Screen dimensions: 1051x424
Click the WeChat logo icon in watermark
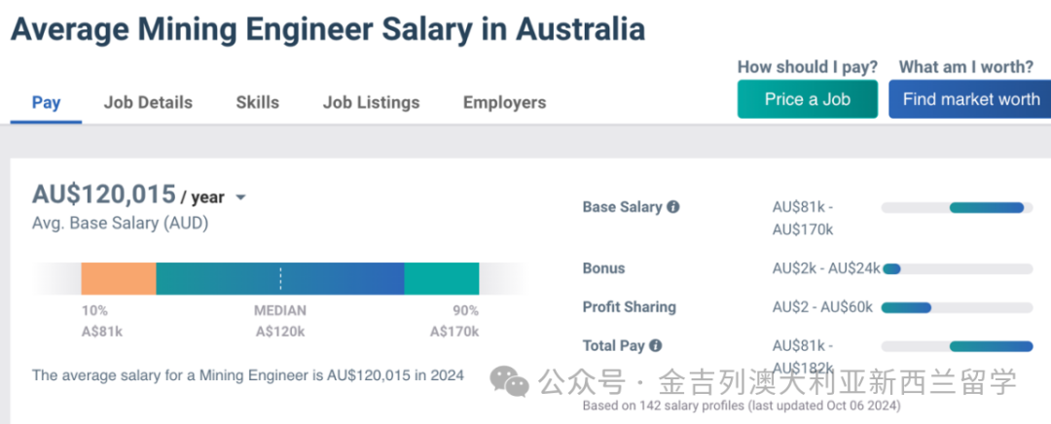click(x=509, y=381)
